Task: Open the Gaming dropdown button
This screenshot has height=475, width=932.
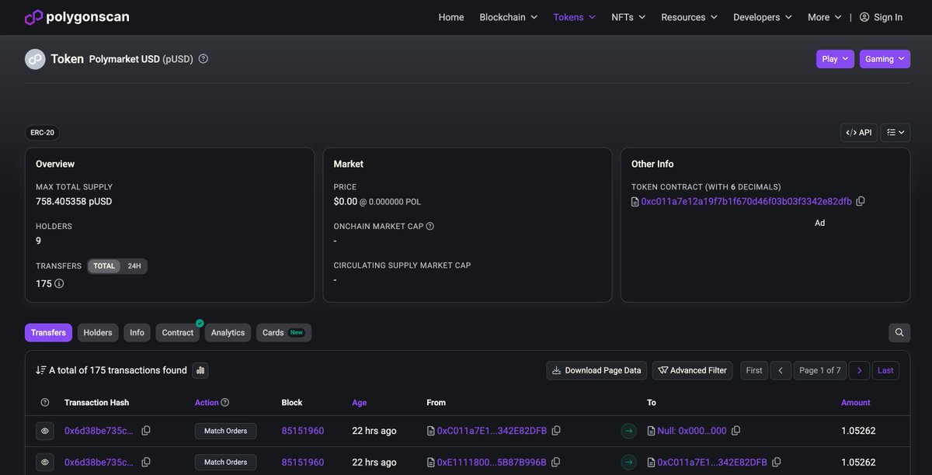Action: (x=885, y=59)
